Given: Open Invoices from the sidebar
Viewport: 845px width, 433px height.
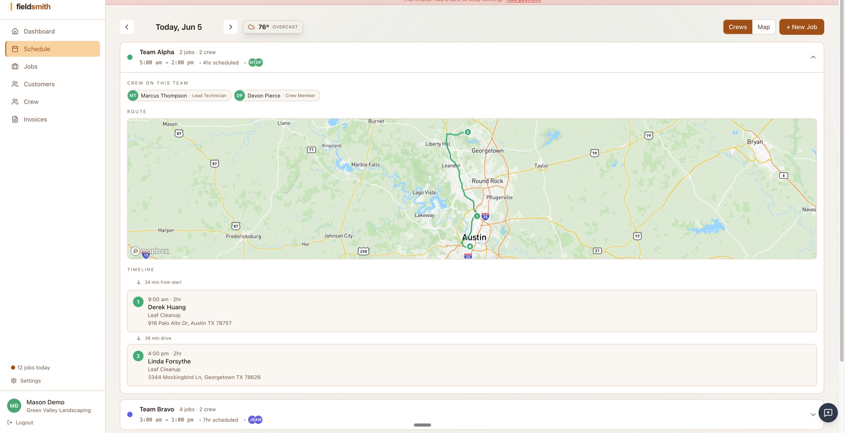Looking at the screenshot, I should (53, 119).
